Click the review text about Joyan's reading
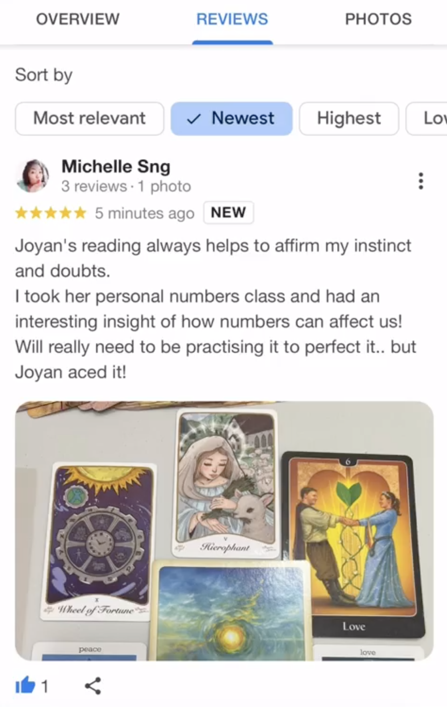 [216, 309]
